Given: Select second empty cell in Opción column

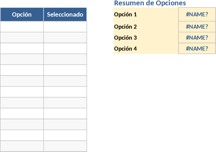Looking at the screenshot, I should pyautogui.click(x=22, y=38).
